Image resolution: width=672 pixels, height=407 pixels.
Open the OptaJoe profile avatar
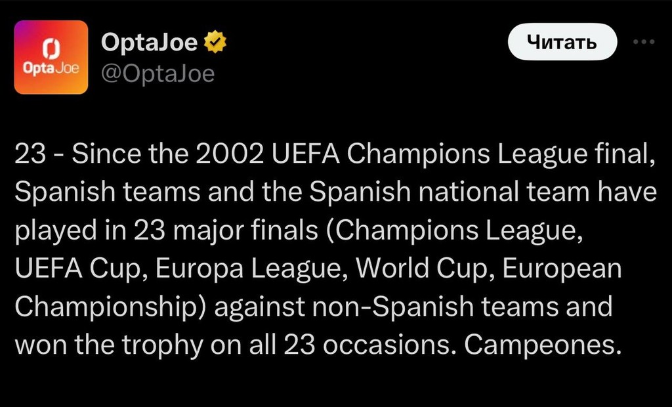pos(51,57)
